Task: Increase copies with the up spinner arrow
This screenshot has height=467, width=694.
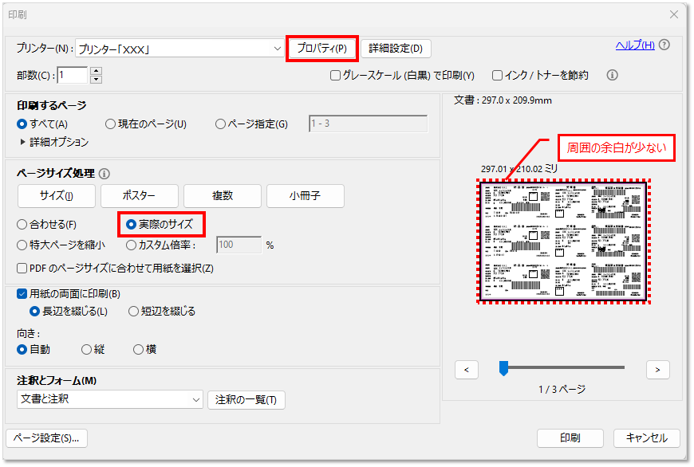Action: coord(97,71)
